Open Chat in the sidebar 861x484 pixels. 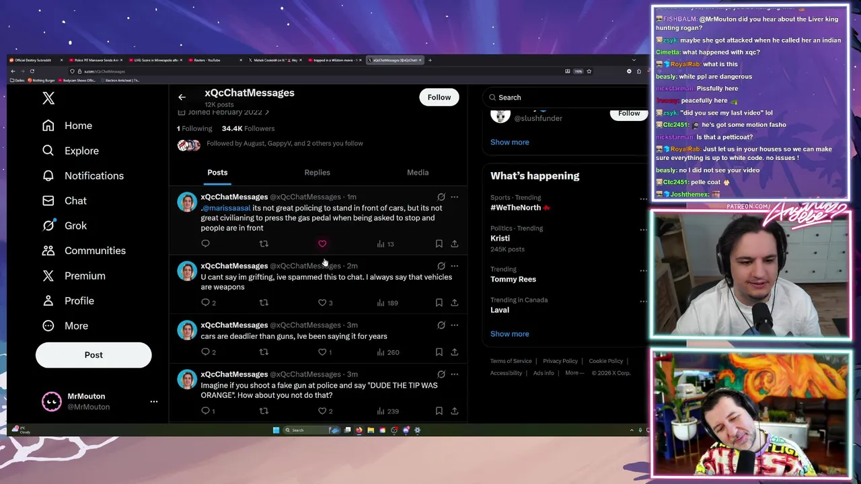tap(65, 200)
